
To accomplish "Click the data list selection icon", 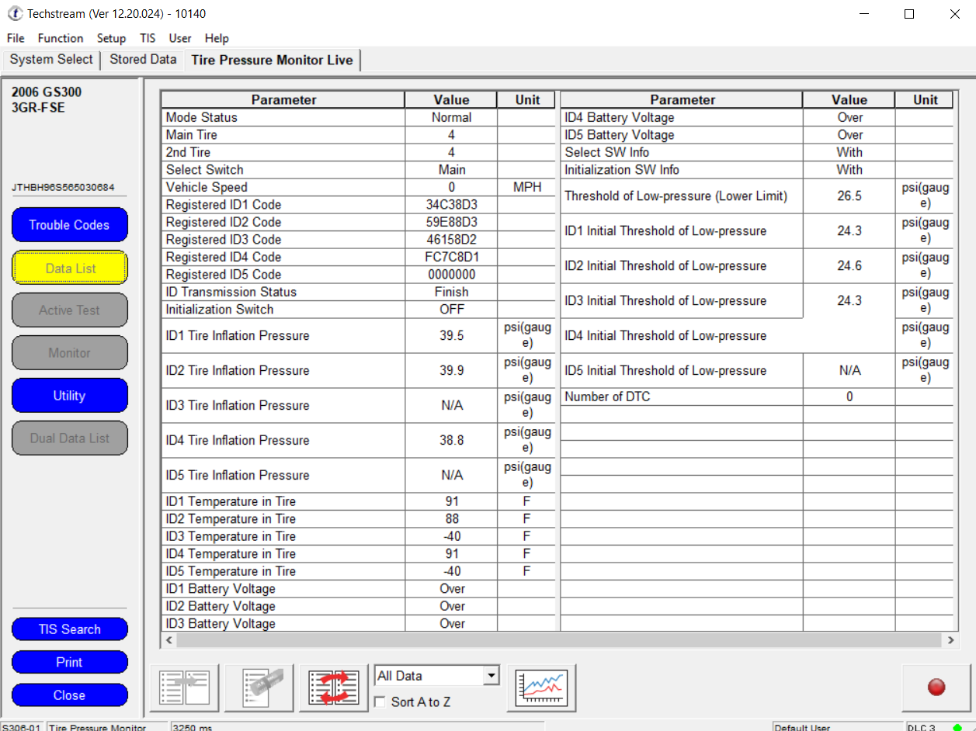I will [x=184, y=688].
